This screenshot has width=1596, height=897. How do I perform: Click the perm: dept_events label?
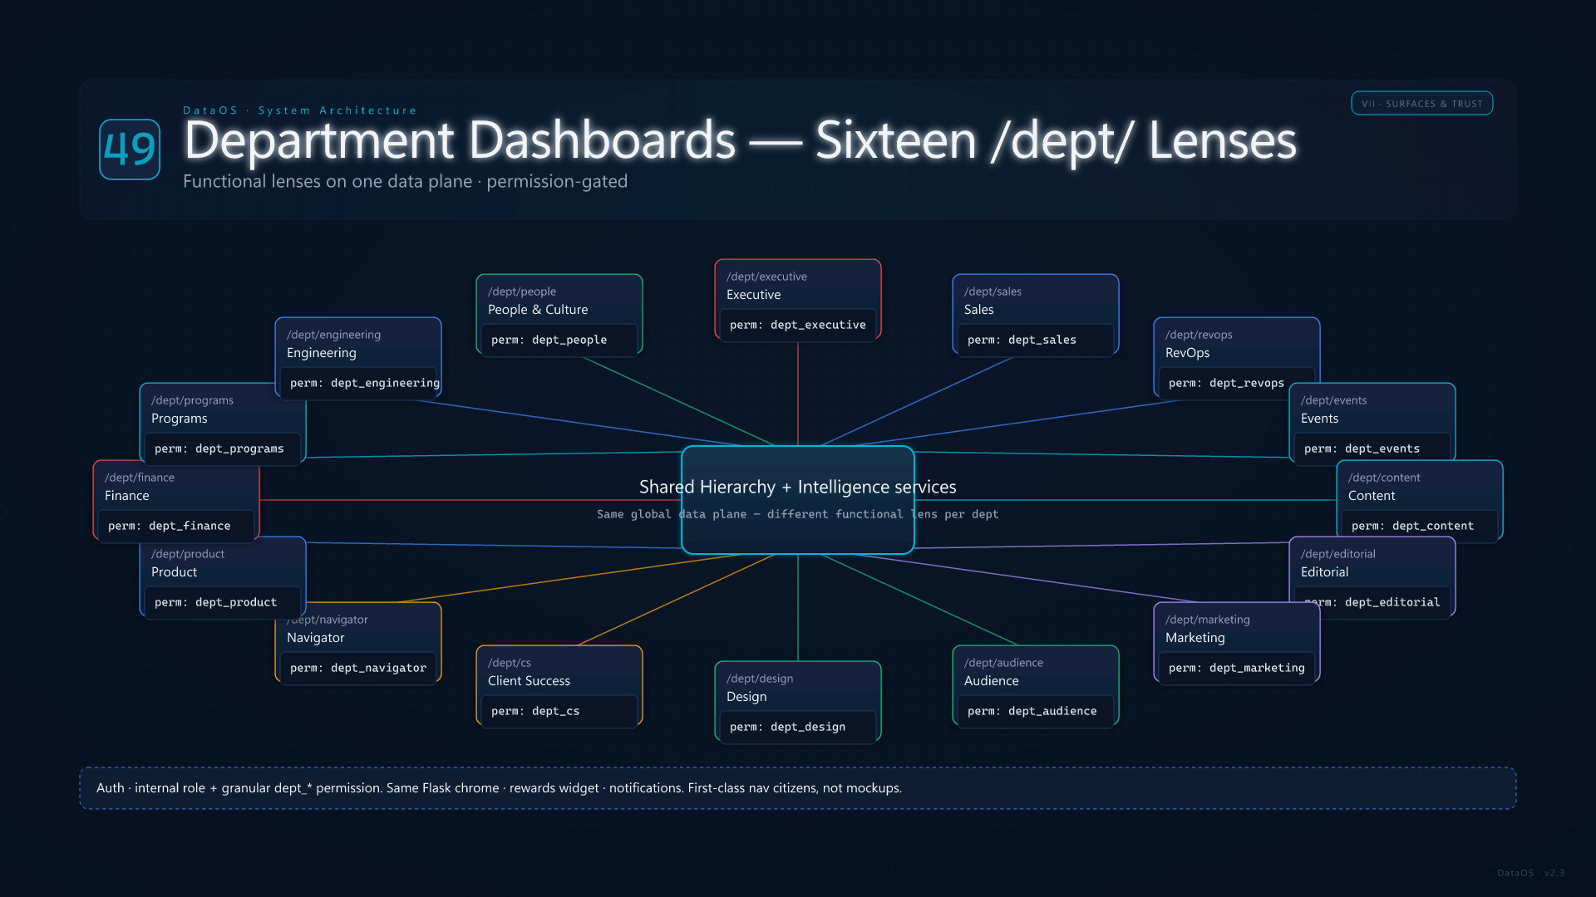1362,448
